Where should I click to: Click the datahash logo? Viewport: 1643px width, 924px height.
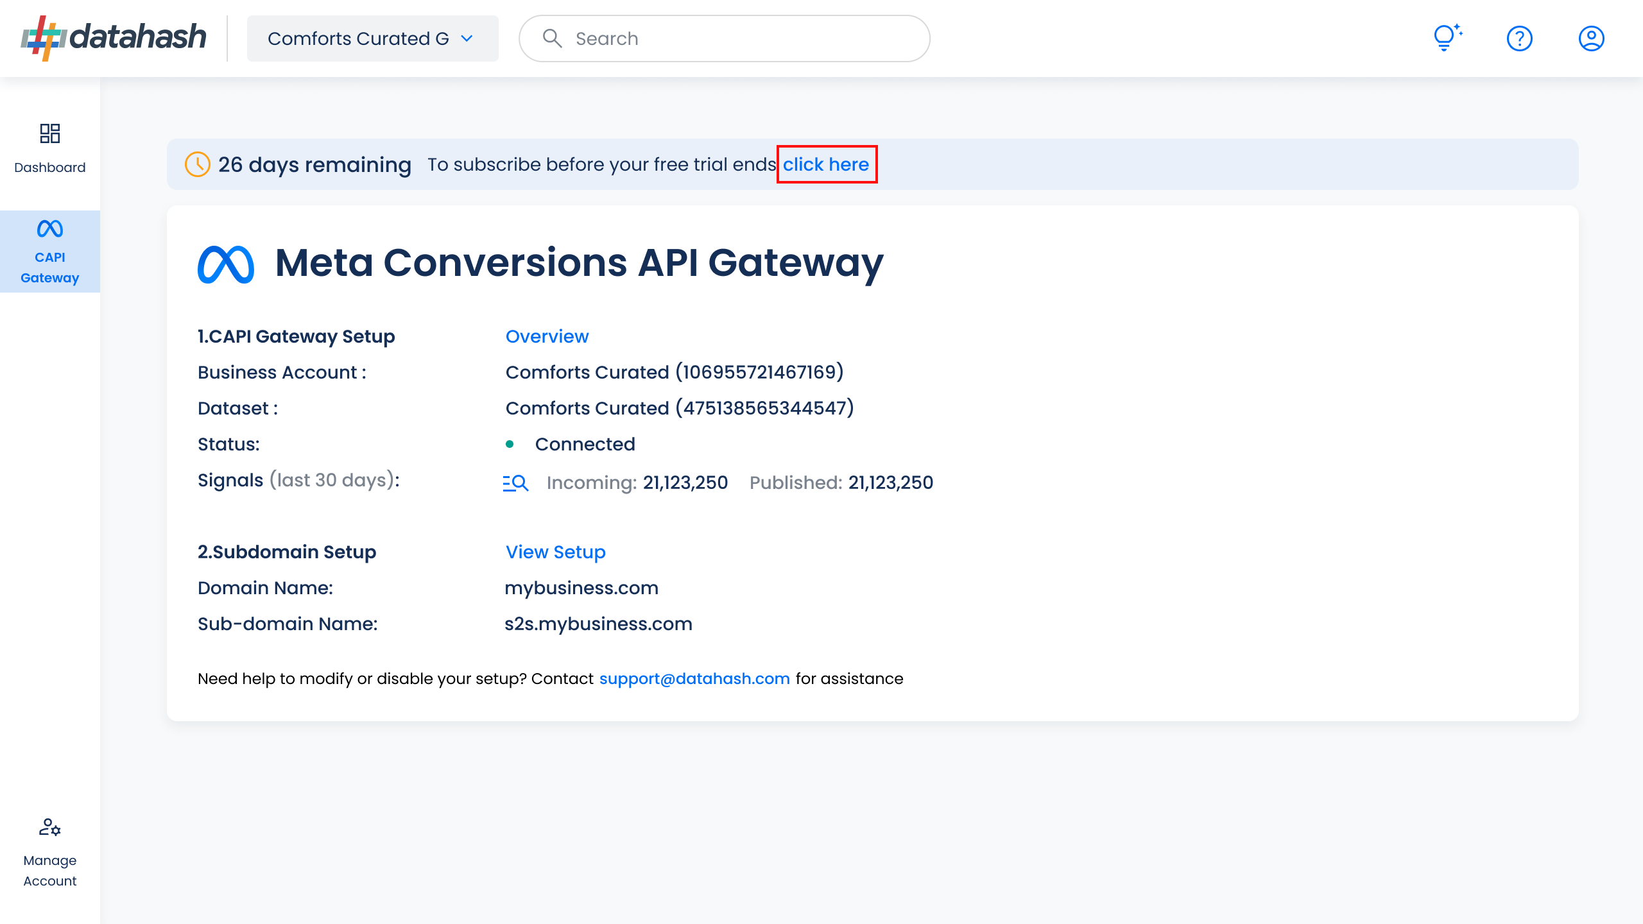click(x=114, y=38)
